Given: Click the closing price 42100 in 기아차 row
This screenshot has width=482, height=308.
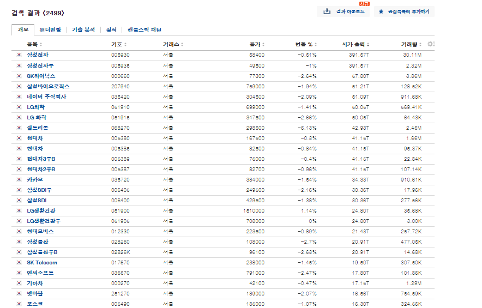Looking at the screenshot, I should 257,283.
